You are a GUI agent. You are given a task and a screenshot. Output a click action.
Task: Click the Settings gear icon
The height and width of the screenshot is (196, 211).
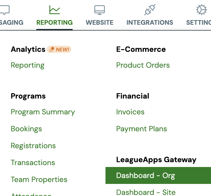[201, 10]
